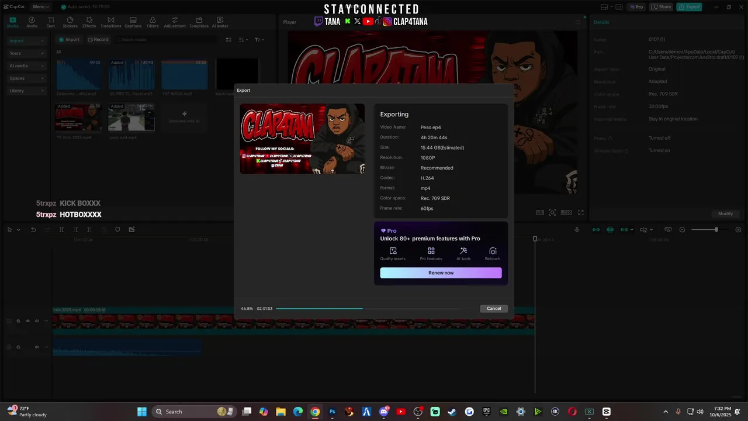
Task: Cancel the export in progress
Action: pos(494,309)
